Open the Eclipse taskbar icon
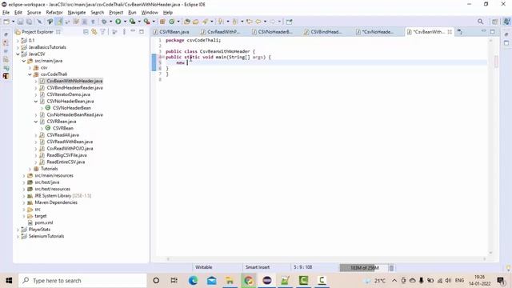This screenshot has height=288, width=512. [x=266, y=281]
